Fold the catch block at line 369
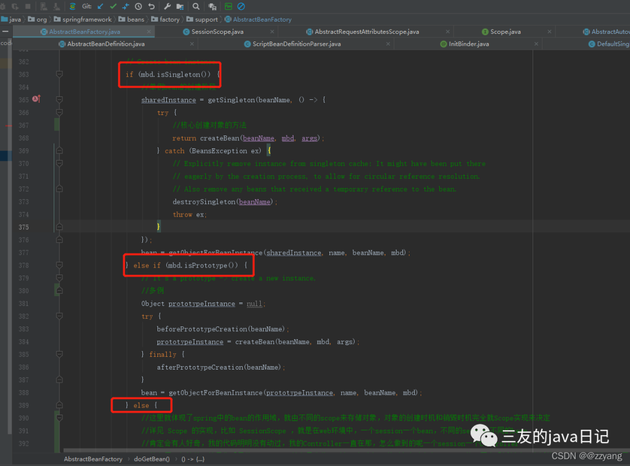The image size is (630, 466). (59, 151)
